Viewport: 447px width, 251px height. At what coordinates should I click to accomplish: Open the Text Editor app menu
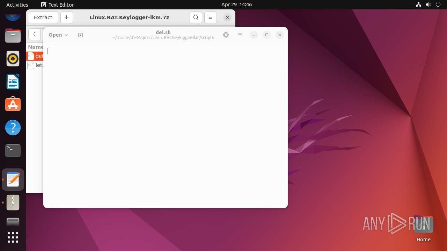(x=57, y=5)
